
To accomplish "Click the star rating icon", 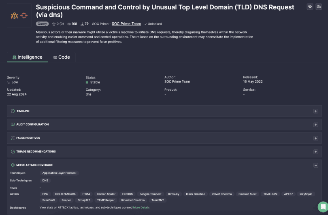I will (54, 24).
